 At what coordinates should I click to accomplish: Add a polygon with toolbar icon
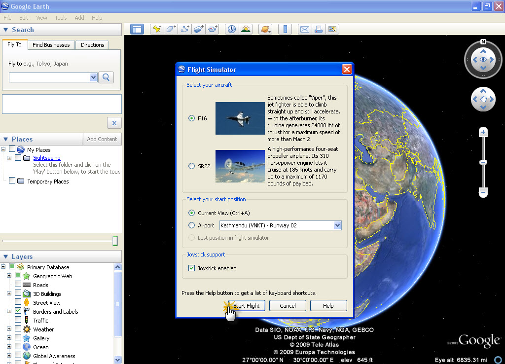(x=171, y=29)
